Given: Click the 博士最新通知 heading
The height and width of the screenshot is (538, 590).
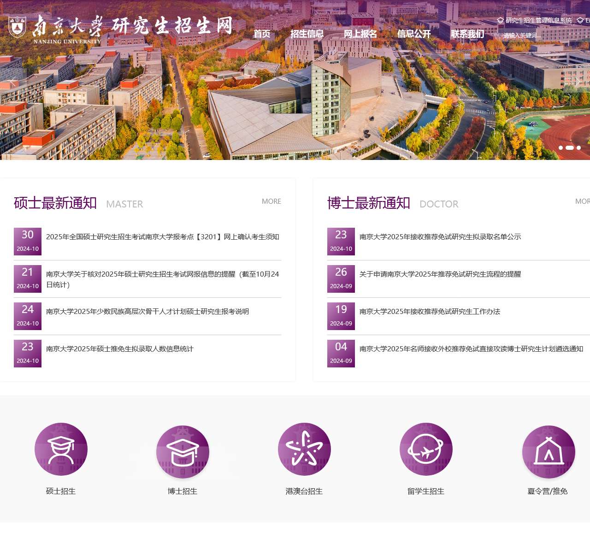Looking at the screenshot, I should (369, 203).
